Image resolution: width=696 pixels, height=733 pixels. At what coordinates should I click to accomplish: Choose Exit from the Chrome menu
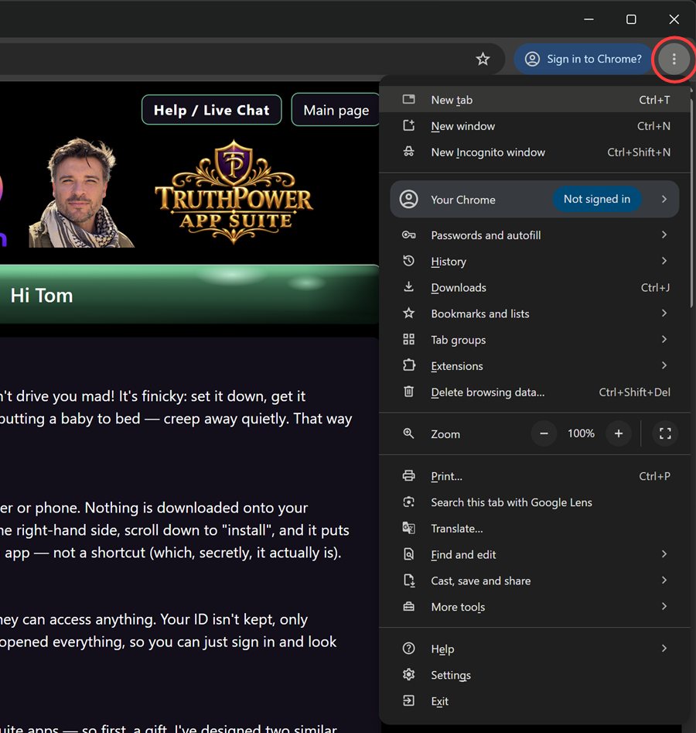coord(534,701)
